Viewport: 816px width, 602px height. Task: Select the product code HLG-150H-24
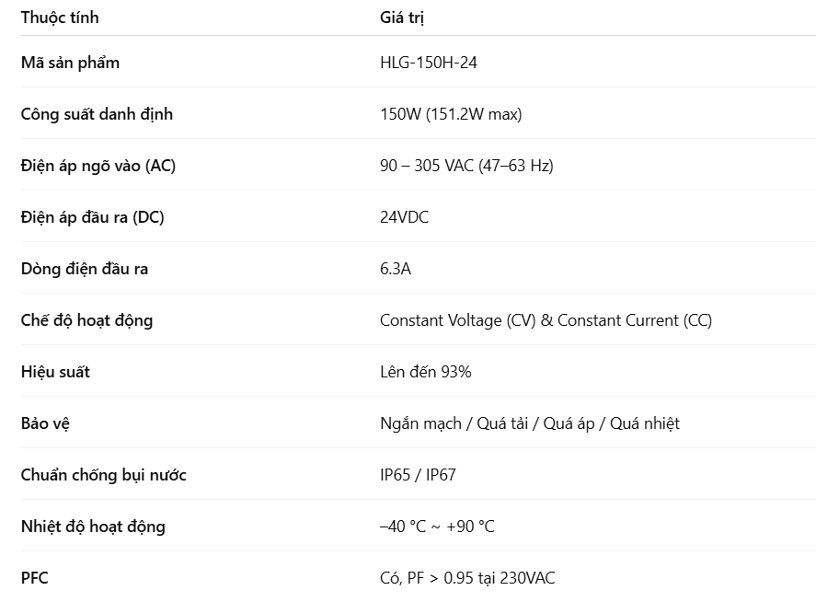429,63
